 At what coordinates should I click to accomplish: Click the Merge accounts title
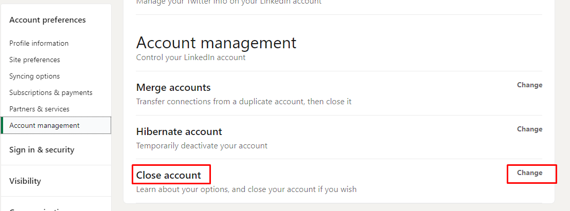(173, 87)
